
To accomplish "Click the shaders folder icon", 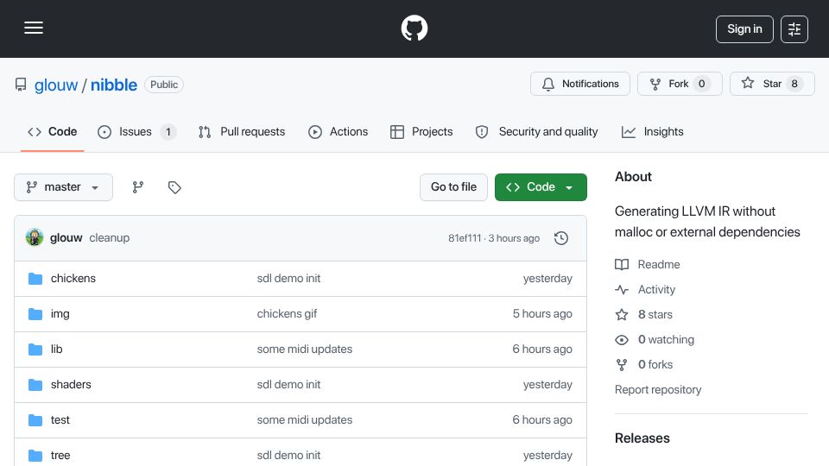I will (35, 385).
